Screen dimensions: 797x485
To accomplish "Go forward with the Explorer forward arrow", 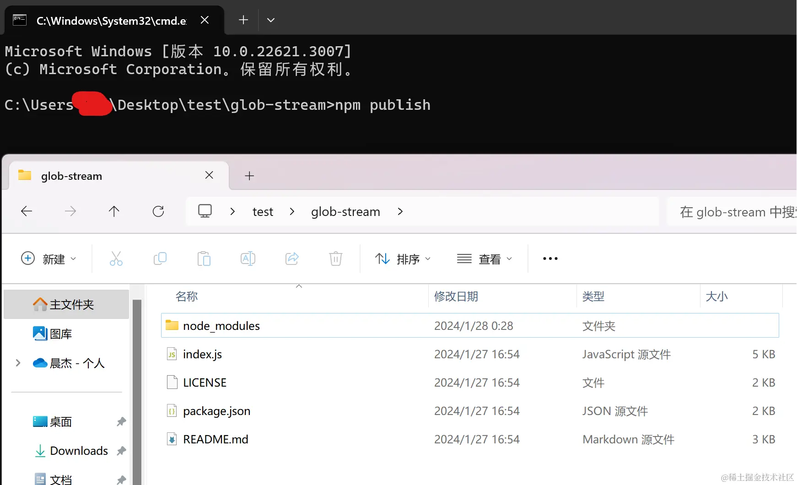I will [x=70, y=211].
